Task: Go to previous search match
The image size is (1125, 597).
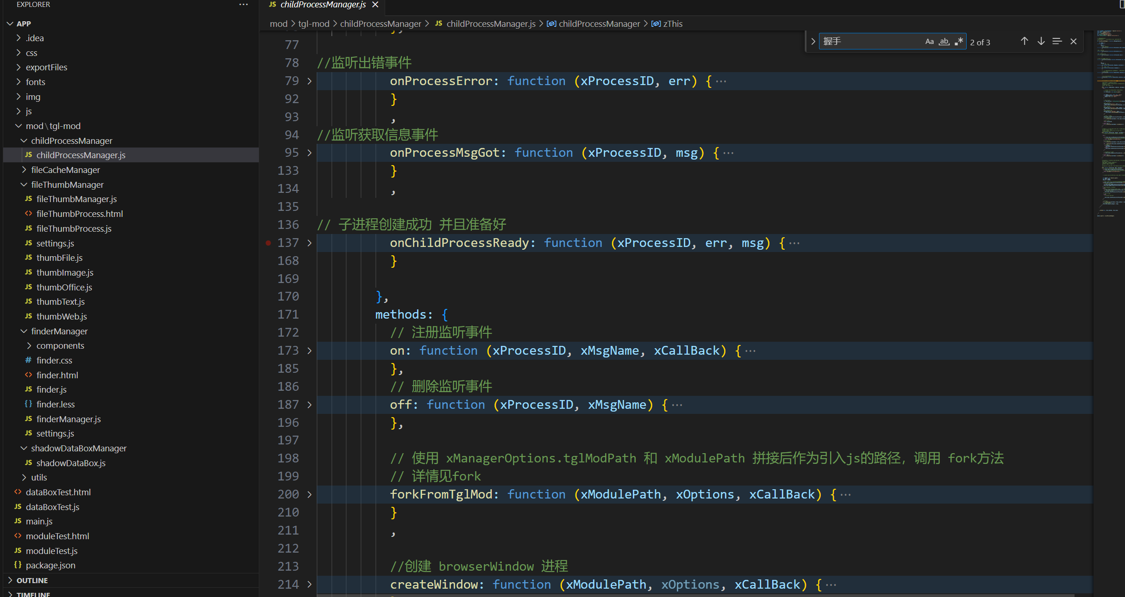Action: point(1024,42)
